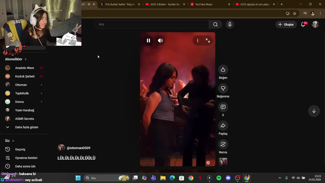Open the ASMR Secrets channel
Screen dimensions: 325x183
click(x=24, y=119)
